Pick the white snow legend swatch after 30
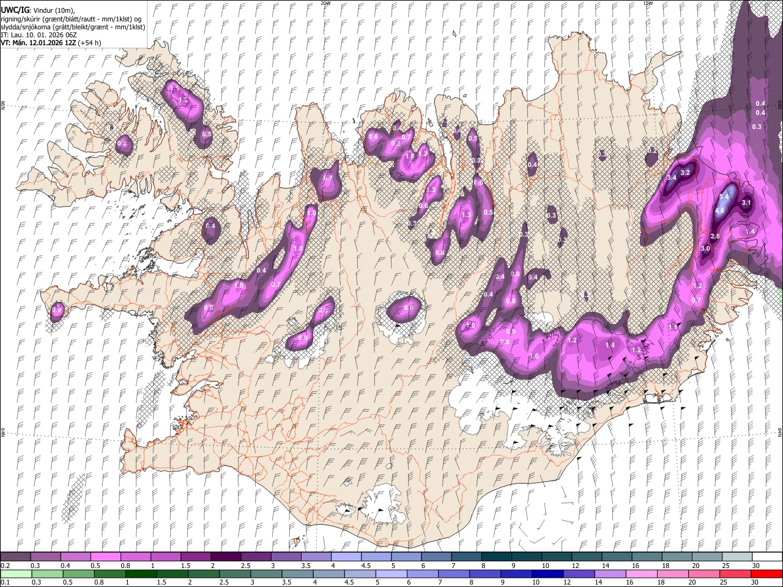Image resolution: width=783 pixels, height=587 pixels. tap(766, 557)
